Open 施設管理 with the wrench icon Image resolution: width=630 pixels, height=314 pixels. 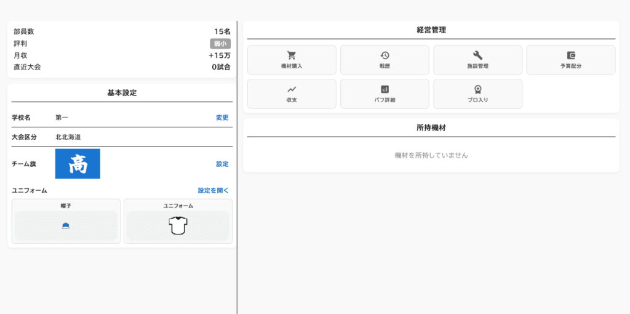pos(477,55)
